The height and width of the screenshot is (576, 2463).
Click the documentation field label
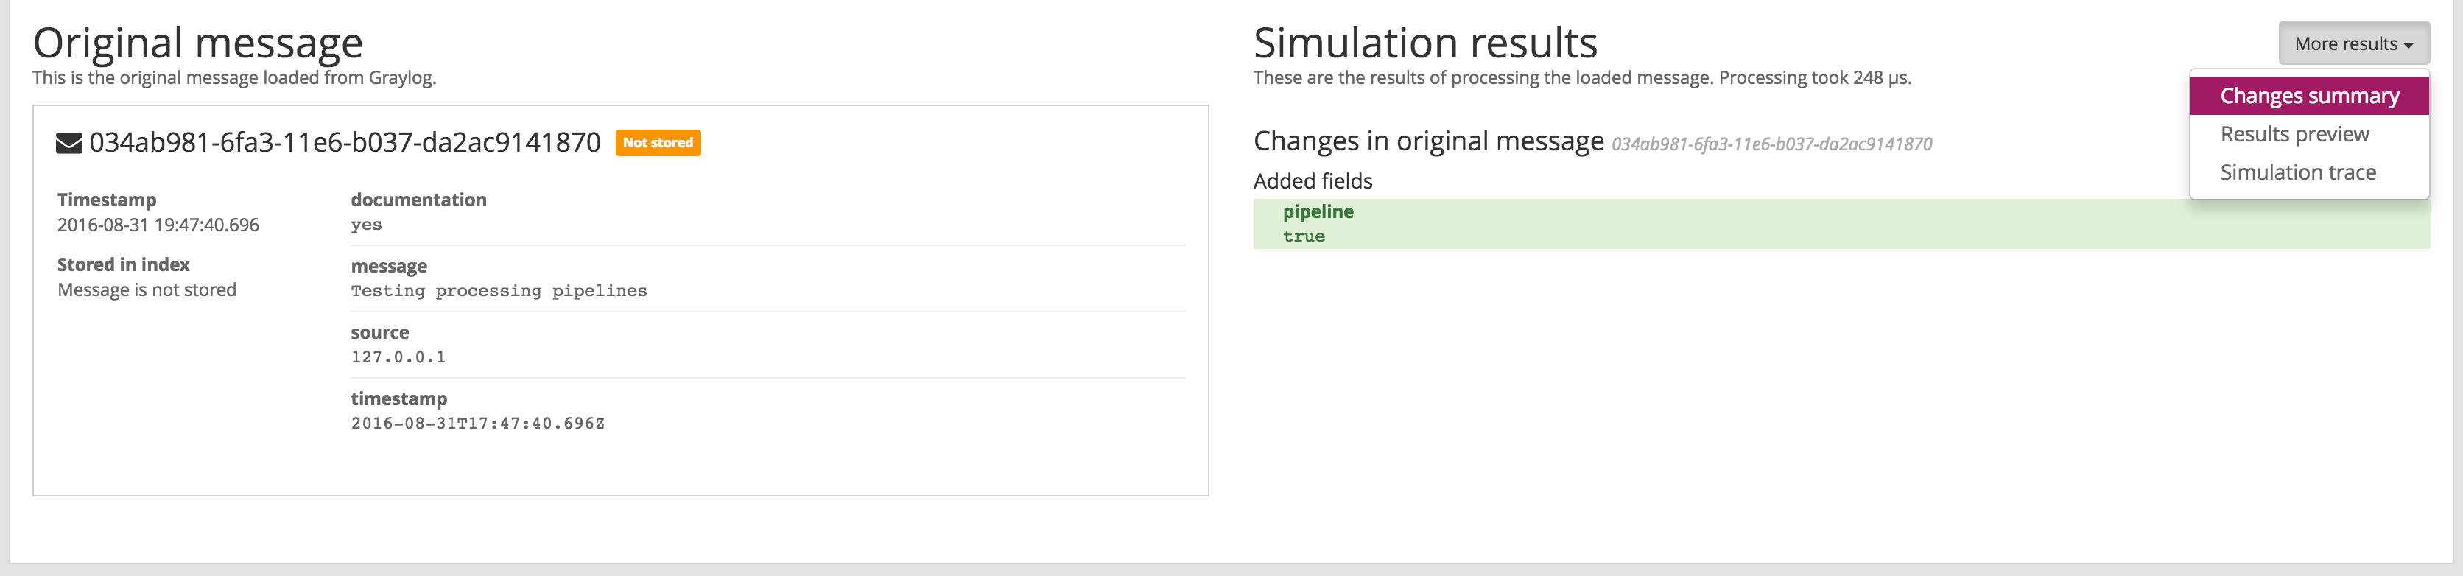(x=419, y=200)
